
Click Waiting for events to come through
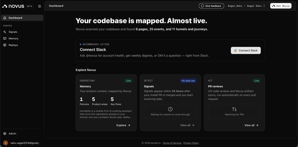point(170,115)
